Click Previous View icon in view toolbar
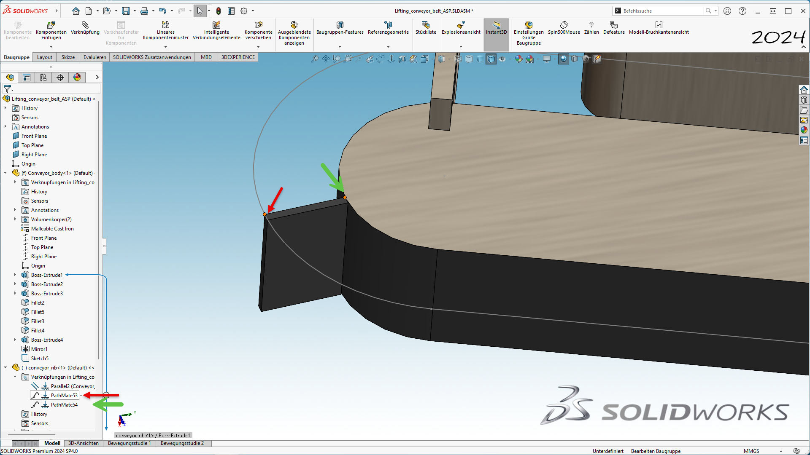The height and width of the screenshot is (455, 810). point(370,59)
